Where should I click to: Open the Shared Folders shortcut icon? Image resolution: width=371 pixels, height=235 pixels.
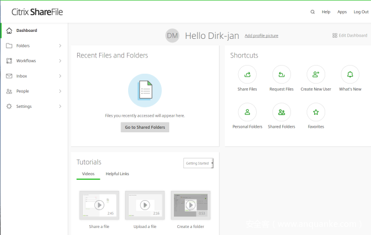point(281,112)
